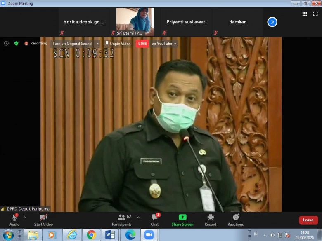Open the Participants panel
This screenshot has width=322, height=241.
121,220
